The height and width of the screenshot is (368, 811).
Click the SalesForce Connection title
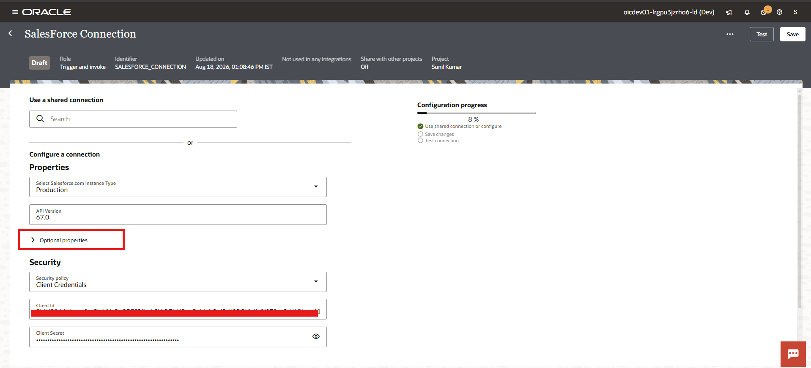click(80, 34)
